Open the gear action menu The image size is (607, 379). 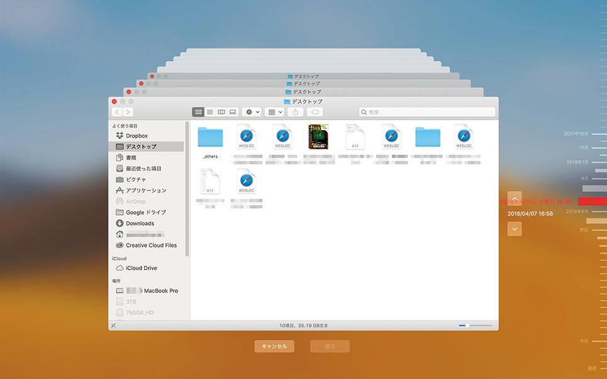[x=252, y=112]
